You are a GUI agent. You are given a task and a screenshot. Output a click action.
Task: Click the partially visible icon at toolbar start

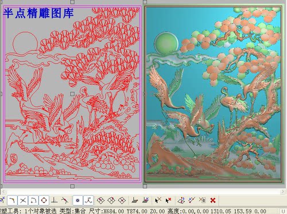point(2,201)
